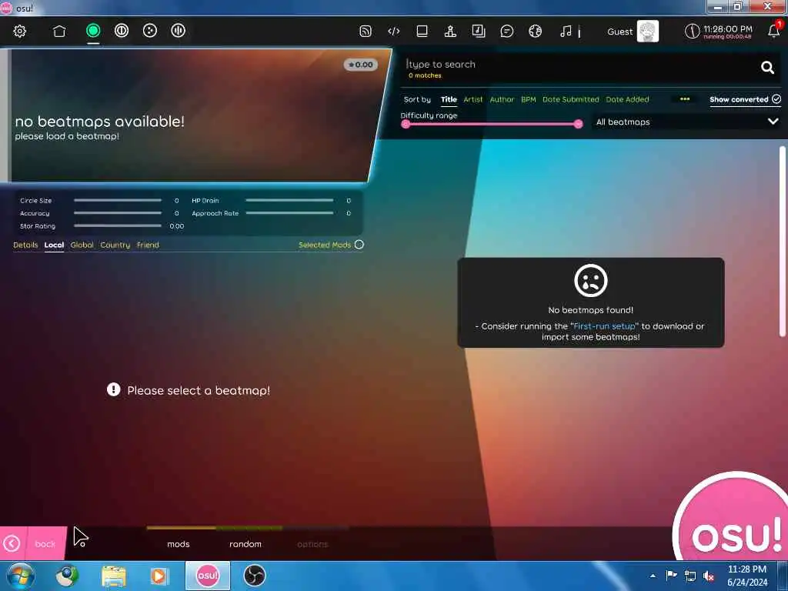
Task: Go to the home menu icon
Action: click(59, 31)
